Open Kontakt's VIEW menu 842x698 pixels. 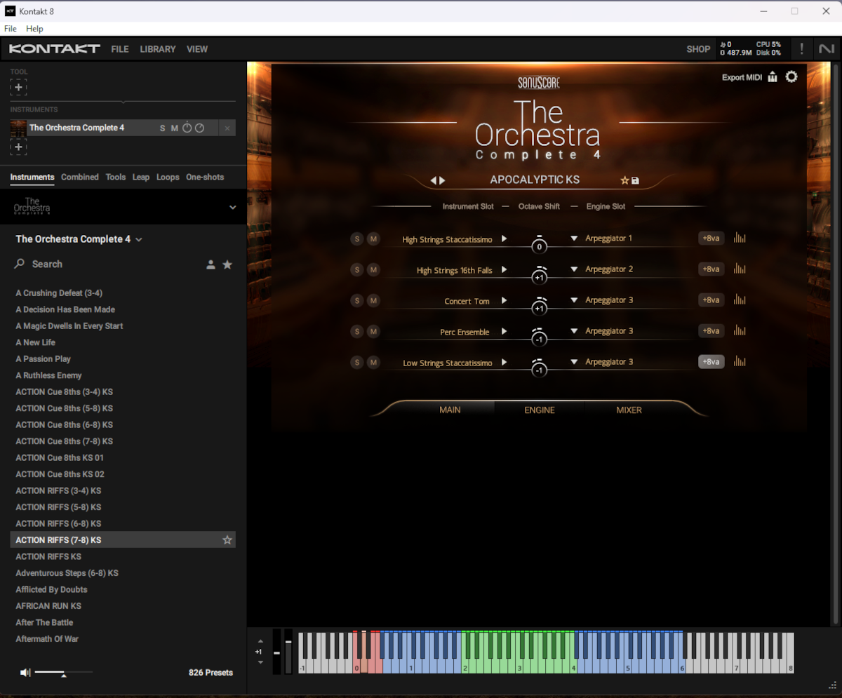[x=197, y=49]
